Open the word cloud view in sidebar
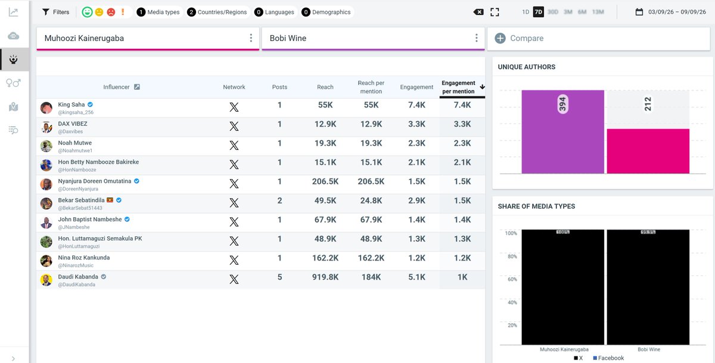Screen dimensions: 715x363 point(13,36)
